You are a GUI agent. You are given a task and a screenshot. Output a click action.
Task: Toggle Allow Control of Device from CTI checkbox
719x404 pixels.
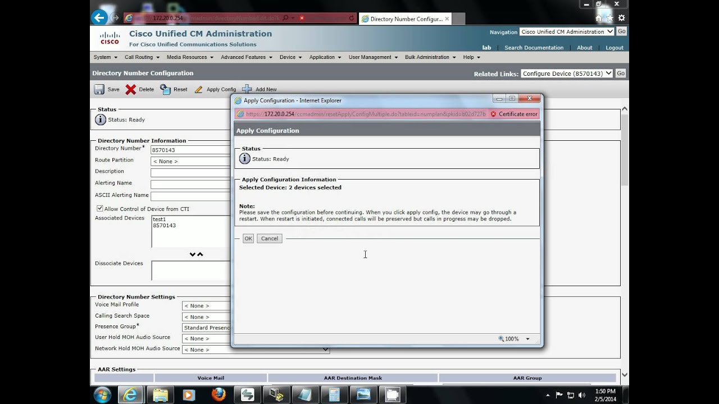point(99,209)
